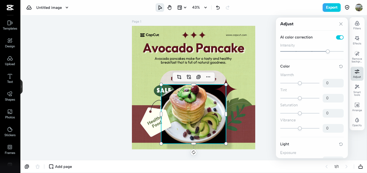Open the Templates panel
Viewport: 367px width, 173px height.
[10, 25]
